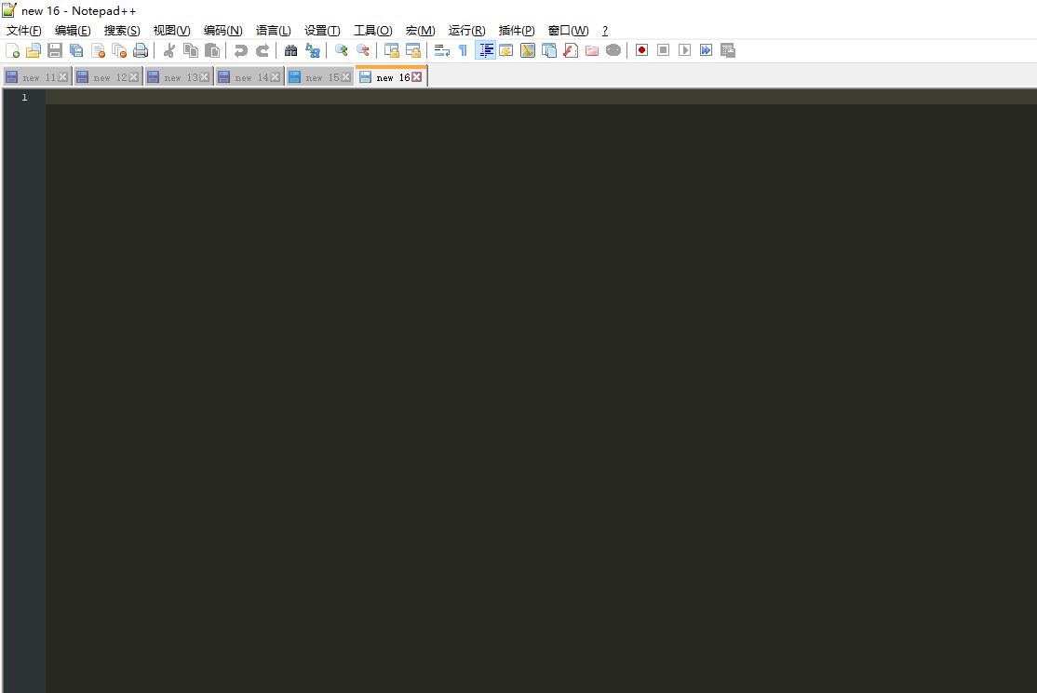Switch to the new 12 tab

tap(108, 77)
